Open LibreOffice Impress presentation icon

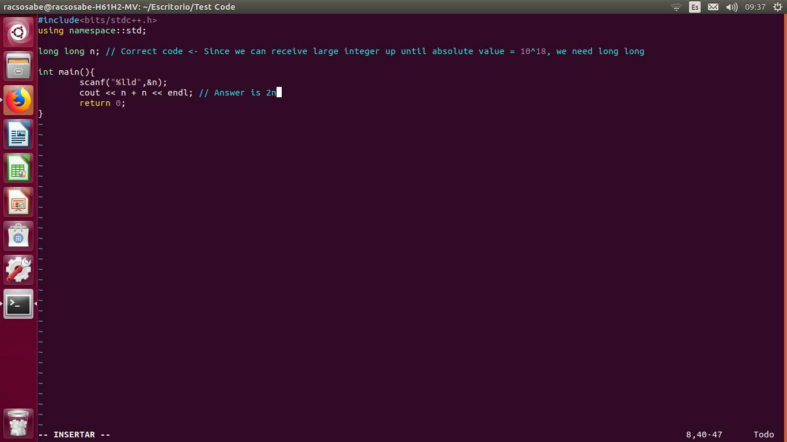coord(18,202)
